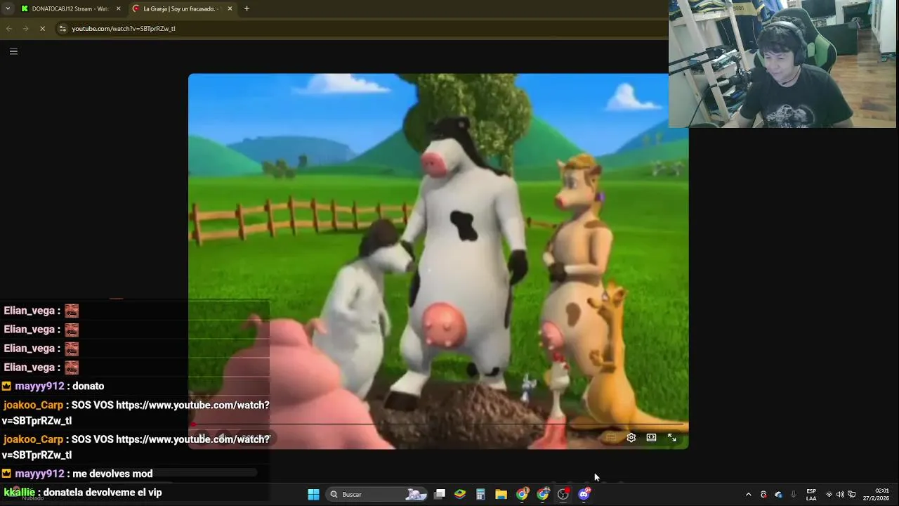The height and width of the screenshot is (506, 899).
Task: Click the chat message "me devolves mod"
Action: coord(112,474)
